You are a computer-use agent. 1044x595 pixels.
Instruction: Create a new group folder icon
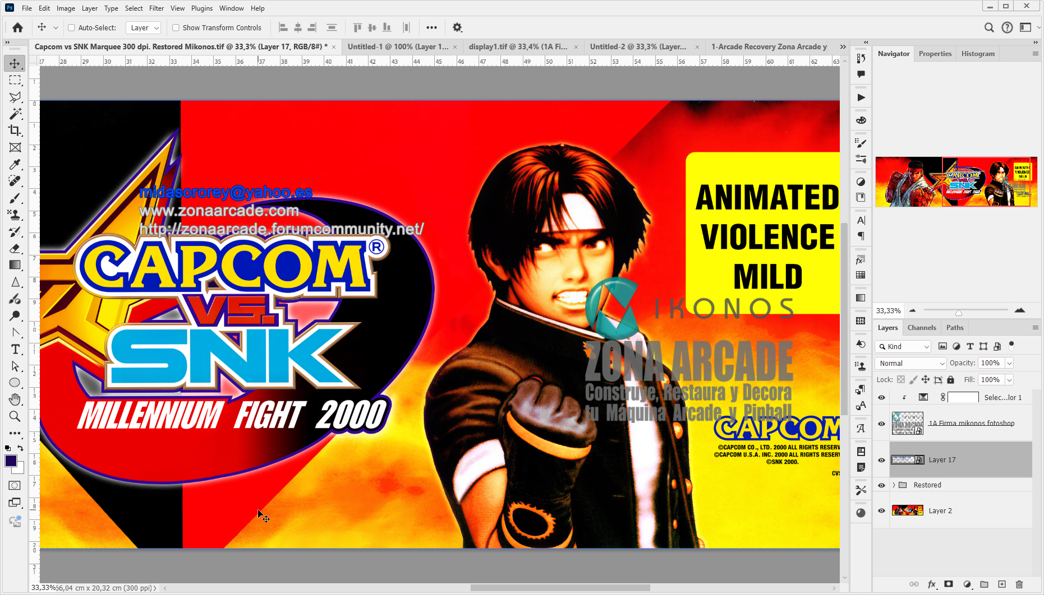click(984, 584)
